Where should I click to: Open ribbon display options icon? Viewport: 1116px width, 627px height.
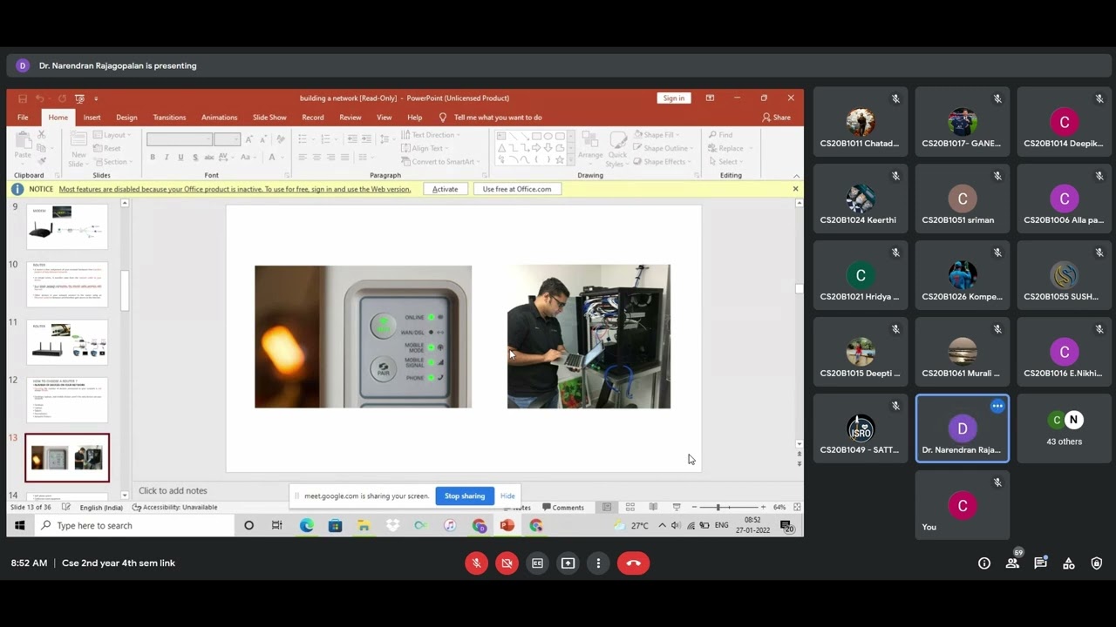710,98
